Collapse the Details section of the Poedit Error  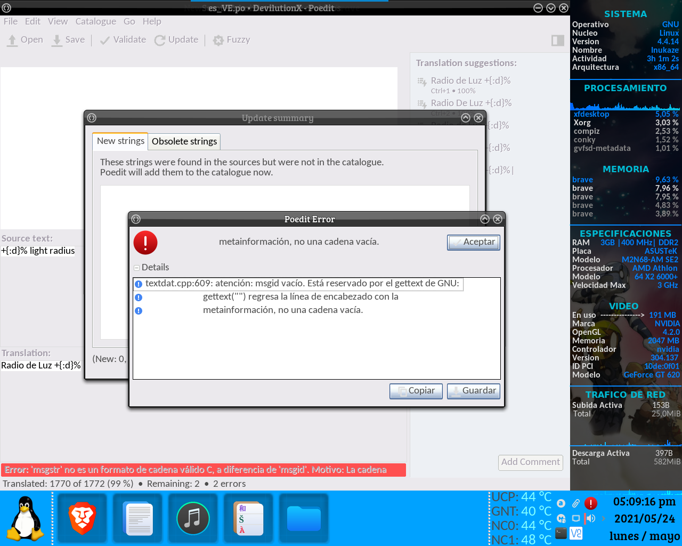coord(136,267)
